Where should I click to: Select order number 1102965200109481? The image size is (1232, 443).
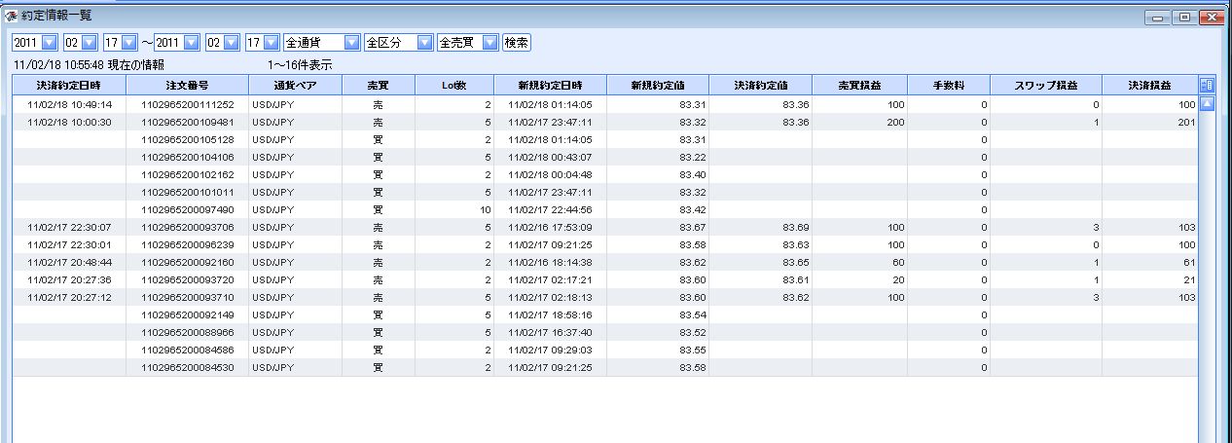pos(188,122)
